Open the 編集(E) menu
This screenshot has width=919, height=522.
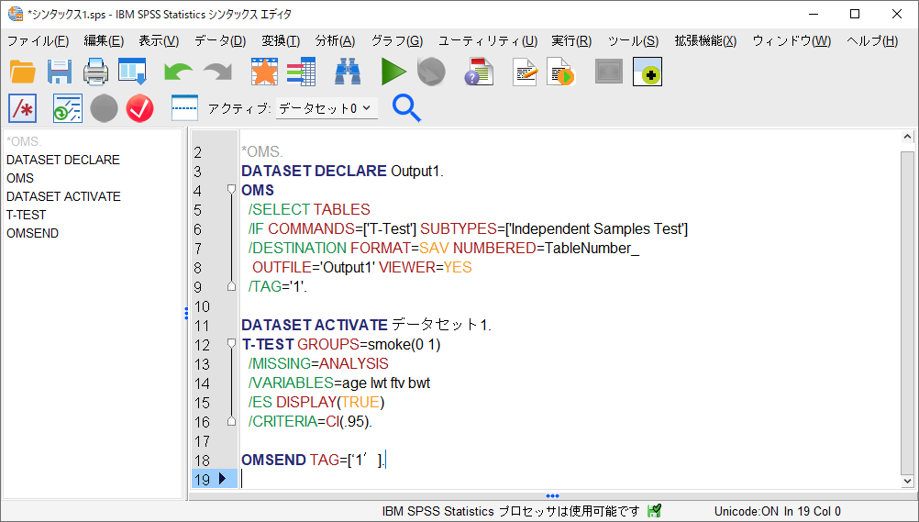coord(104,41)
